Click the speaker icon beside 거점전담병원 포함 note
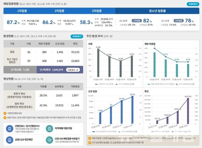The width and height of the screenshot is (202, 148). (5, 113)
